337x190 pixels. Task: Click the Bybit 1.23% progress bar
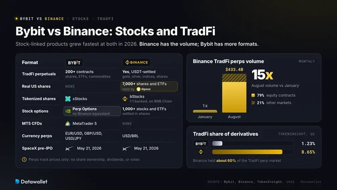[252, 144]
